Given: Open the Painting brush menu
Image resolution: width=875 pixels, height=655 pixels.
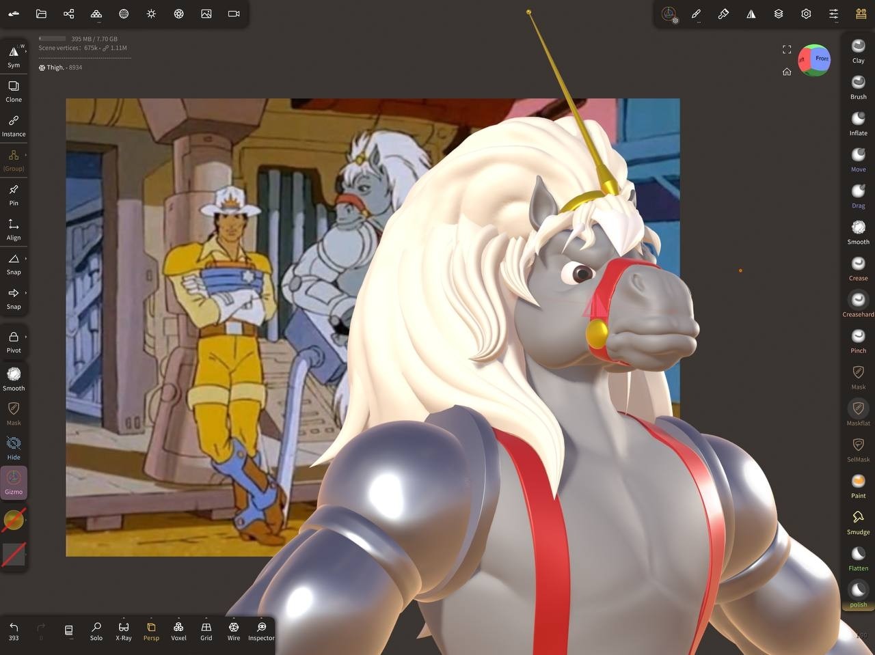Looking at the screenshot, I should point(723,14).
